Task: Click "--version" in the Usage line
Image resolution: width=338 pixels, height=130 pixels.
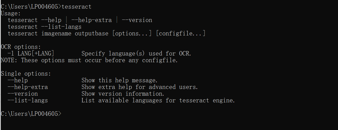Action: [137, 20]
